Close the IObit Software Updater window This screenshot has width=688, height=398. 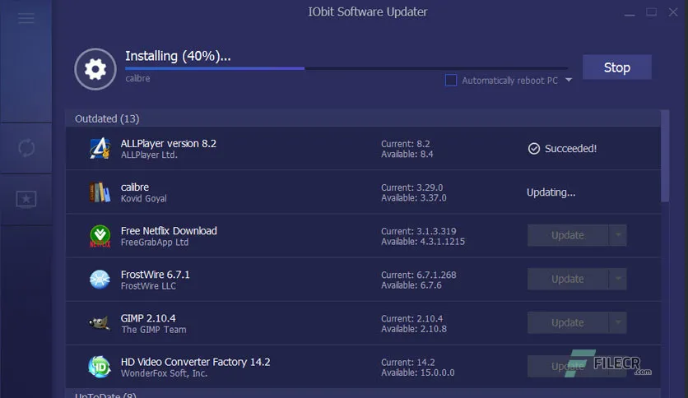(673, 12)
